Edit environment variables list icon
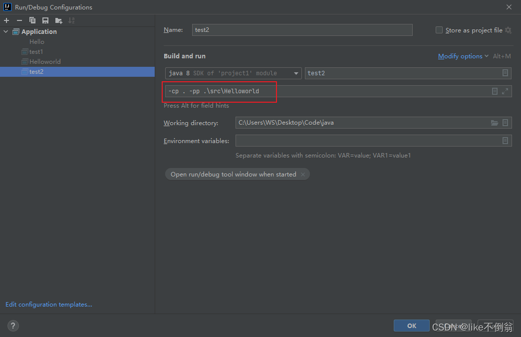Image resolution: width=521 pixels, height=337 pixels. (505, 141)
